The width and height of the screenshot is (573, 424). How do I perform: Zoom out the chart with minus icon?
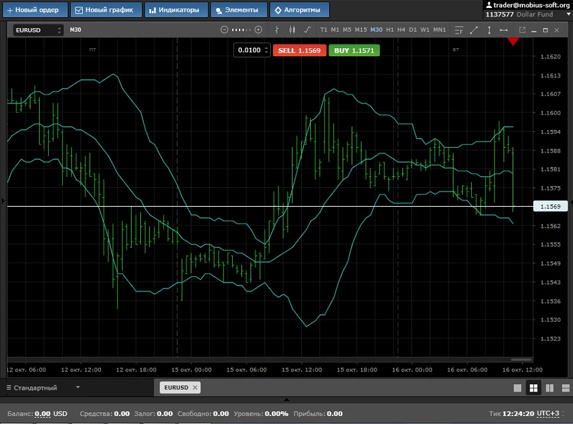click(224, 30)
